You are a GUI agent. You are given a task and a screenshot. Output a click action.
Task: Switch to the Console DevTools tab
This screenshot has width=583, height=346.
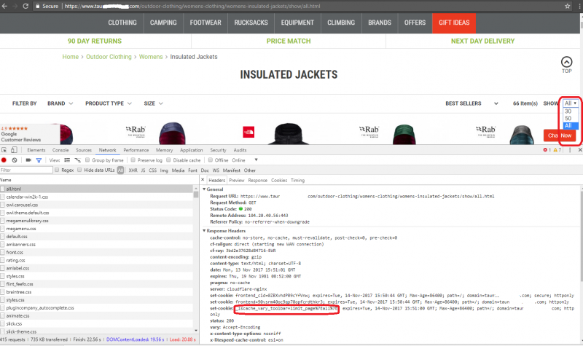click(x=60, y=150)
